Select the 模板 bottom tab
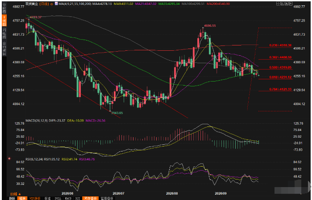 coord(22,198)
